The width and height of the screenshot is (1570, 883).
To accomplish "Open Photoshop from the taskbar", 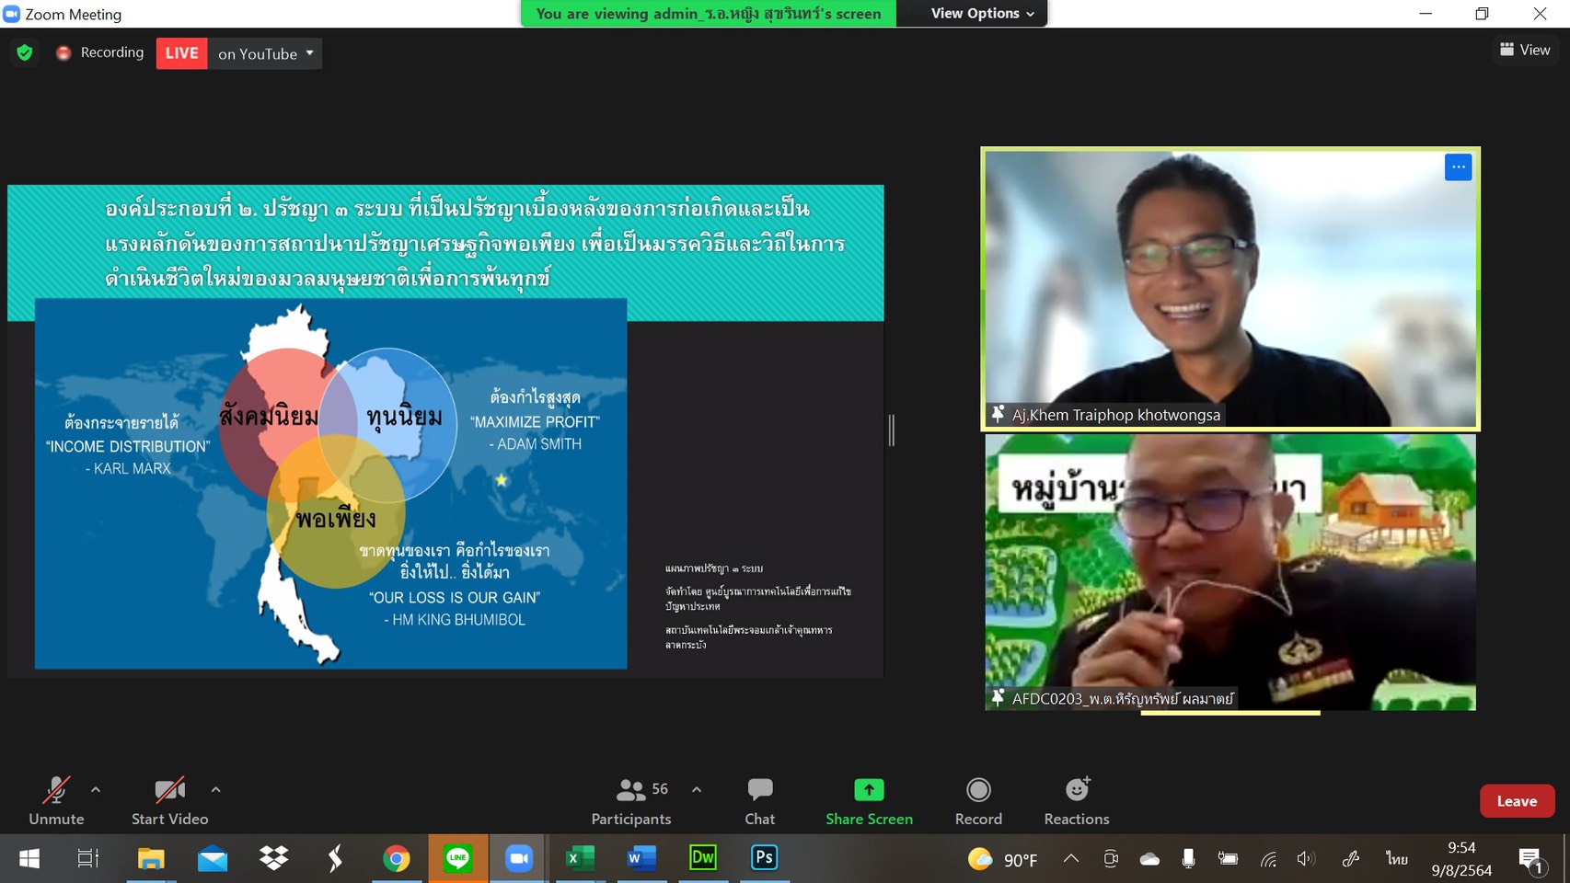I will pyautogui.click(x=764, y=858).
